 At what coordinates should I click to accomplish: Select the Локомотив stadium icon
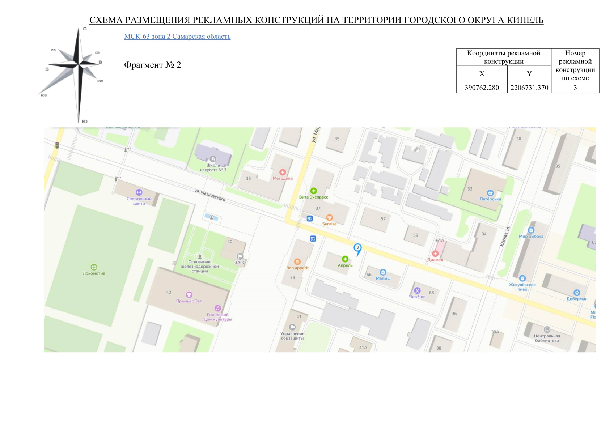(94, 267)
